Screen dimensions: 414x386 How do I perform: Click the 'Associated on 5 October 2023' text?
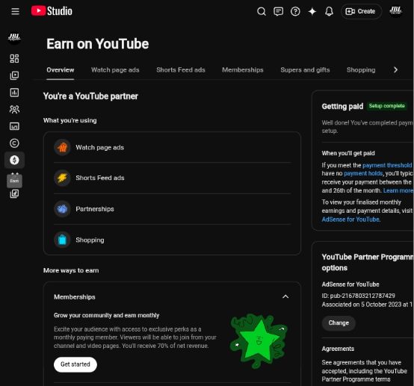point(362,305)
